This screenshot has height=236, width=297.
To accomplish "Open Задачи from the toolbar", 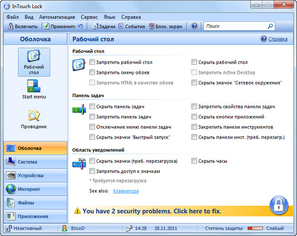I will coord(104,27).
